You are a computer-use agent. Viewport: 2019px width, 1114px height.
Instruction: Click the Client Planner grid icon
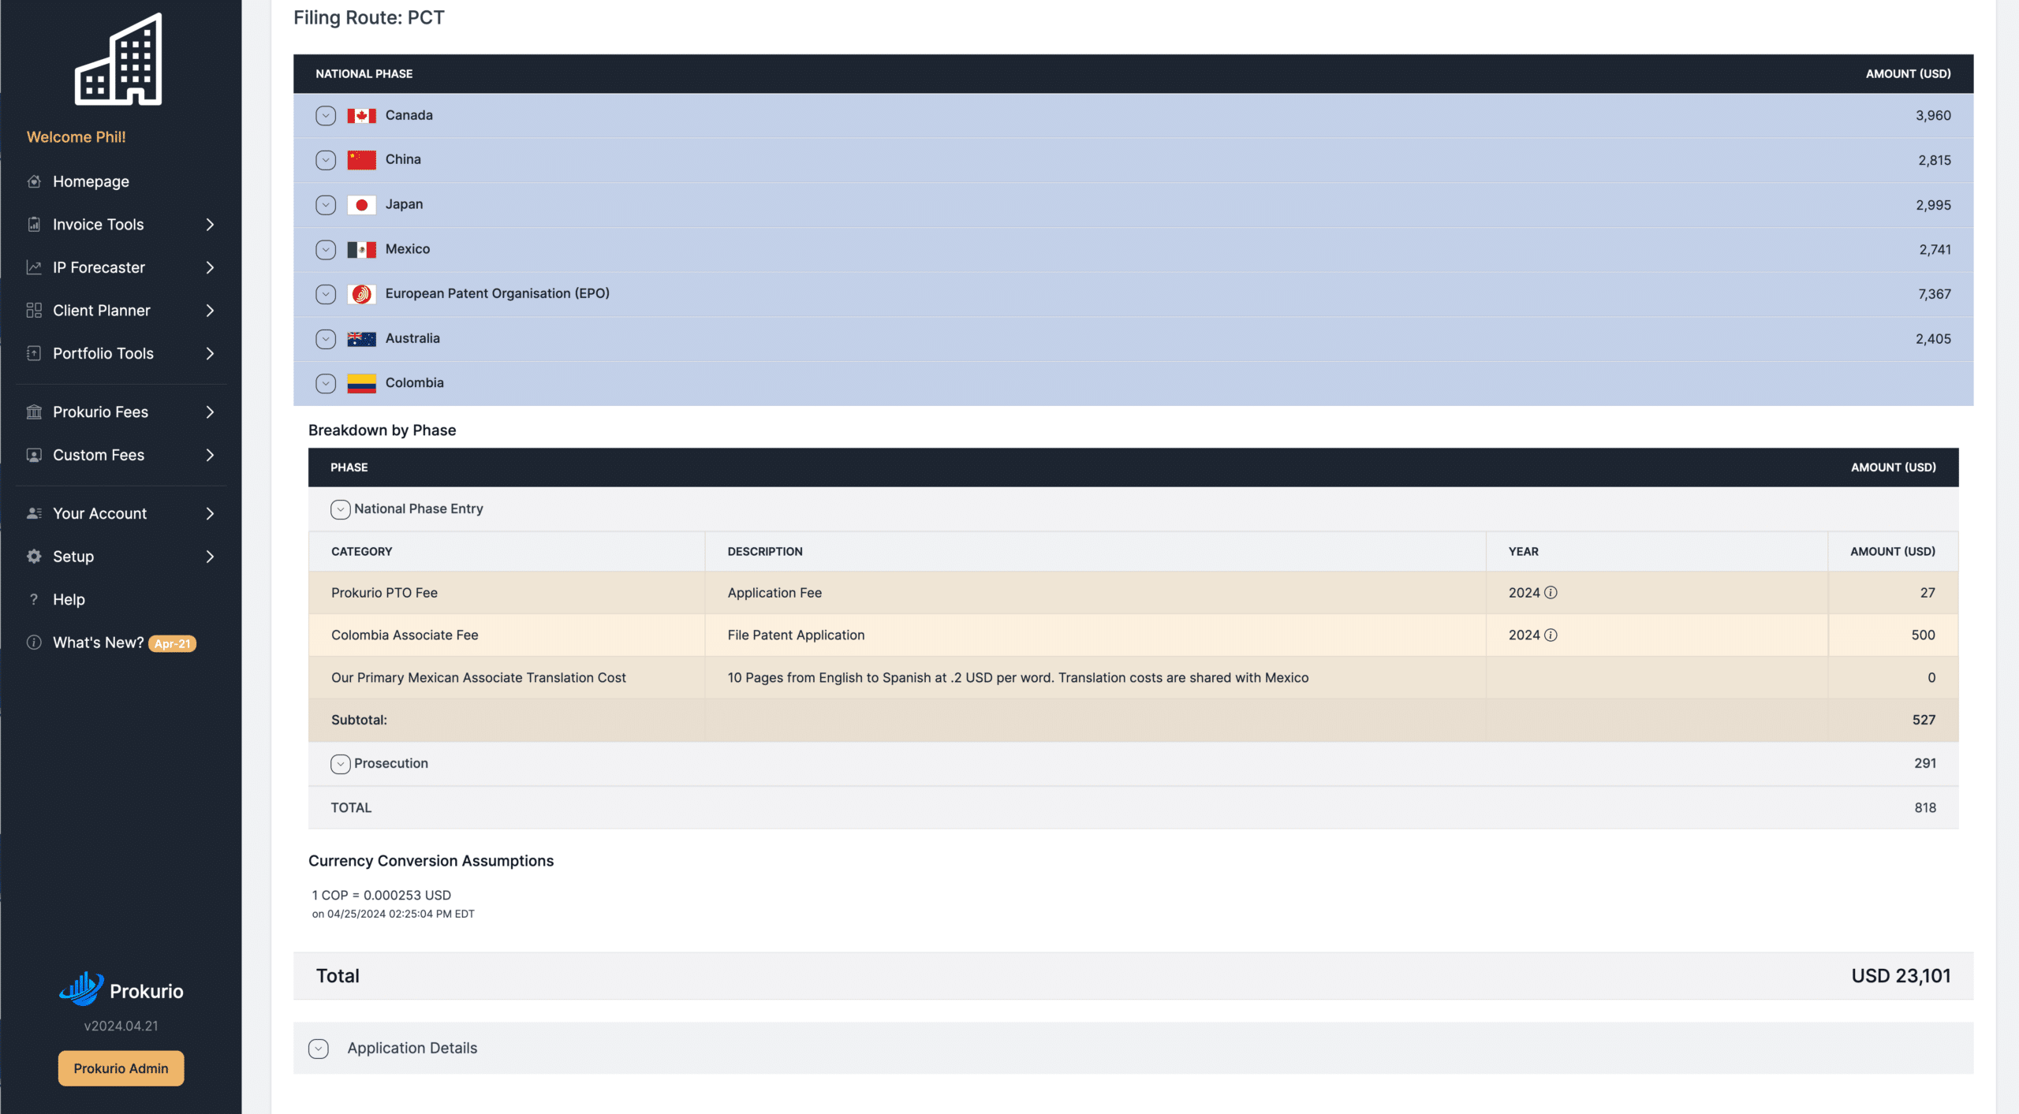(x=34, y=311)
